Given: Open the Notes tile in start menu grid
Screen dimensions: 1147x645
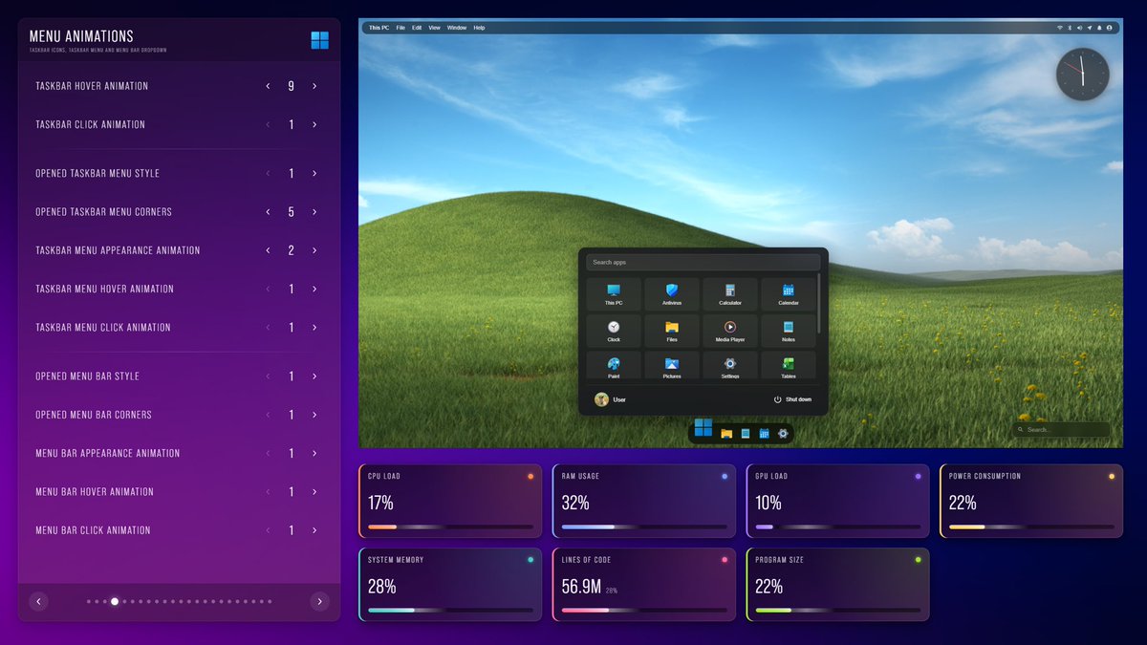Looking at the screenshot, I should (x=789, y=331).
